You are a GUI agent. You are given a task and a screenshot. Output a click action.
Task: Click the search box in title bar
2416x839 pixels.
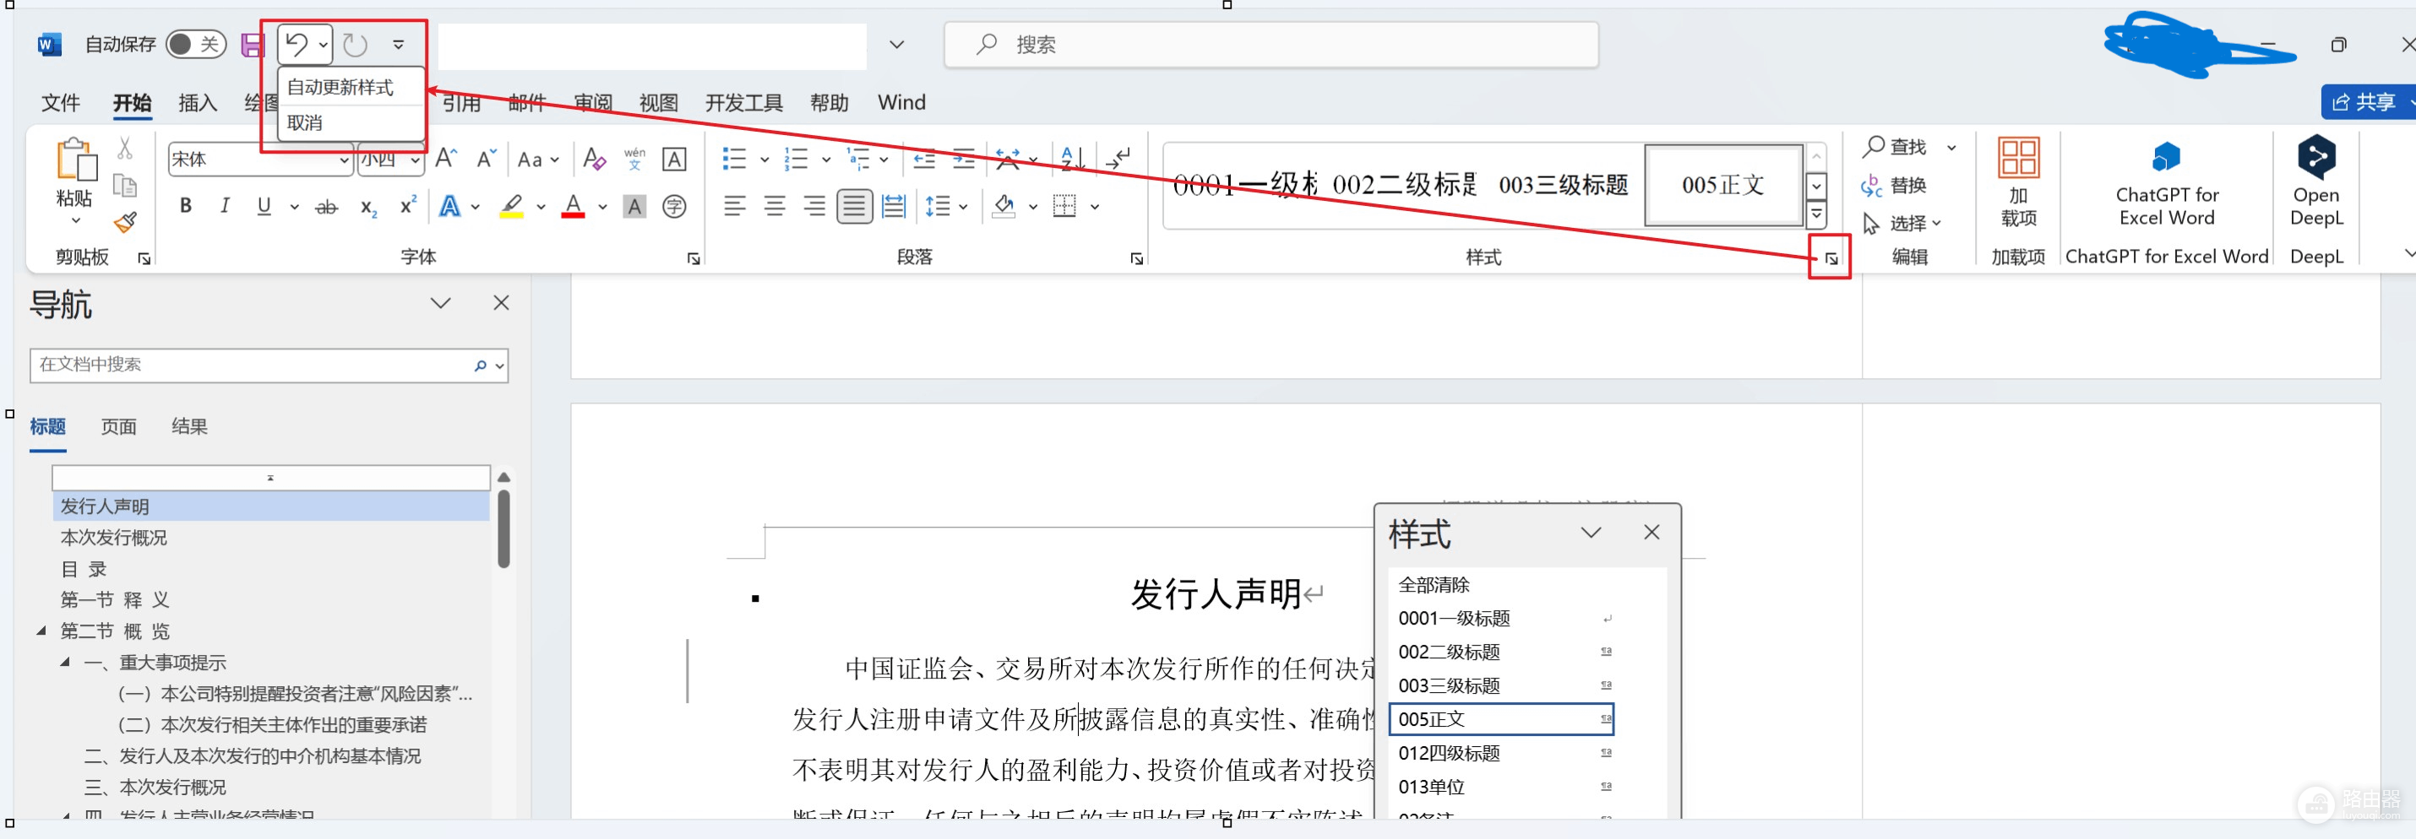[x=1271, y=44]
